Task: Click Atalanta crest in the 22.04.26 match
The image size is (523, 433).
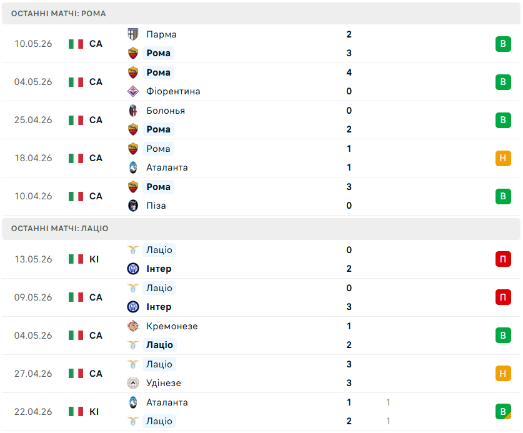Action: tap(133, 402)
